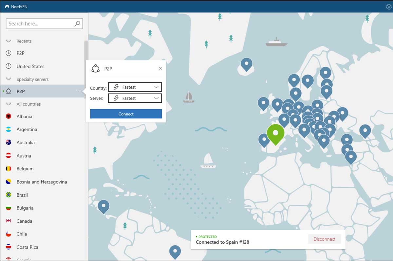
Task: Open the settings gear in title bar
Action: (389, 7)
